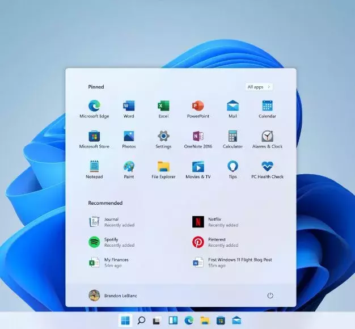Launch Notepad from pinned apps
Viewport: 355px width, 329px height.
(x=94, y=170)
